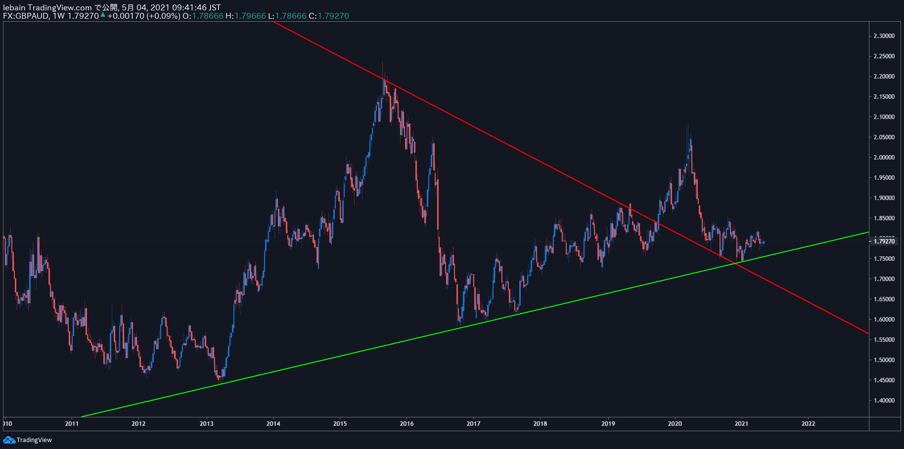Image resolution: width=904 pixels, height=449 pixels.
Task: Click the 2.30000 price axis label
Action: click(x=884, y=36)
